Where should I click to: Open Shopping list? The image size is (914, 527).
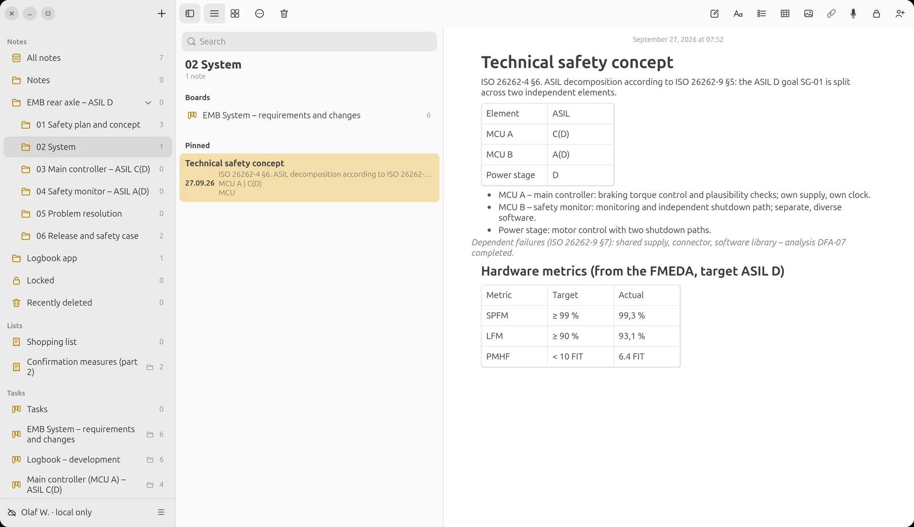click(x=88, y=342)
